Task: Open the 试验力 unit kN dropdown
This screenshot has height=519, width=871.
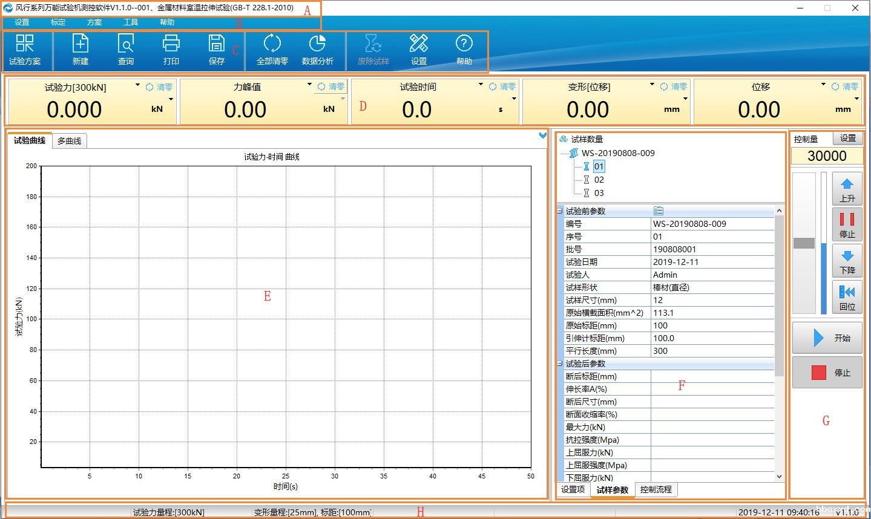Action: pyautogui.click(x=171, y=99)
